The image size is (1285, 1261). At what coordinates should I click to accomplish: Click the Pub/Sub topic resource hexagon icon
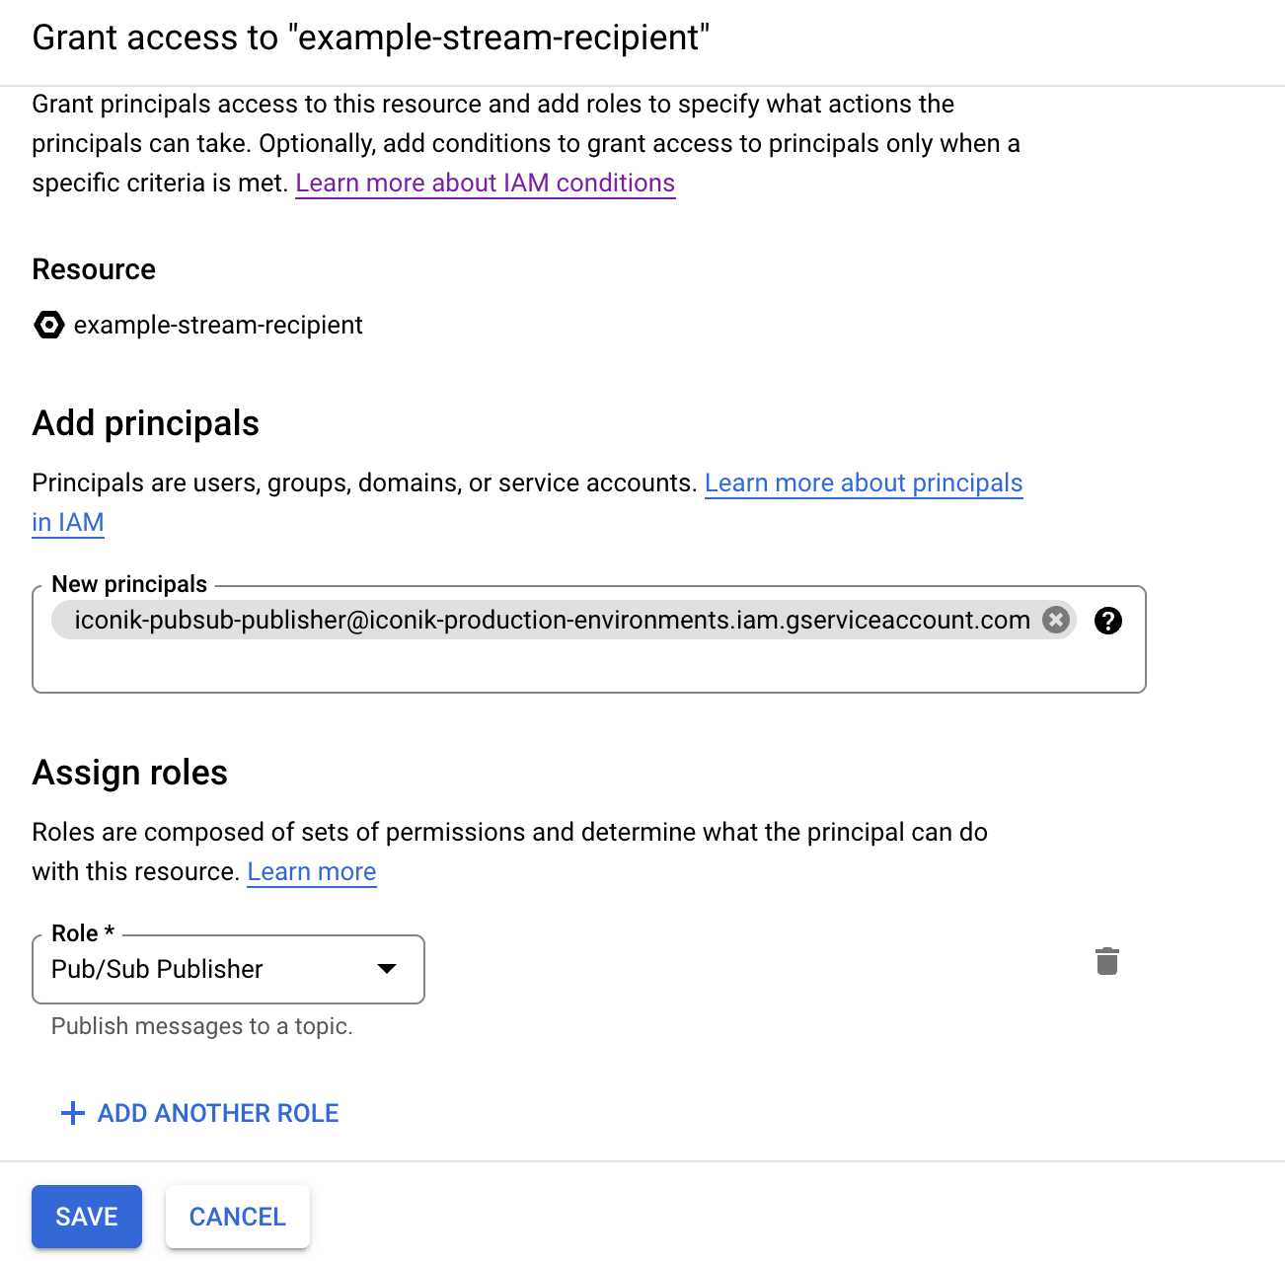tap(48, 325)
